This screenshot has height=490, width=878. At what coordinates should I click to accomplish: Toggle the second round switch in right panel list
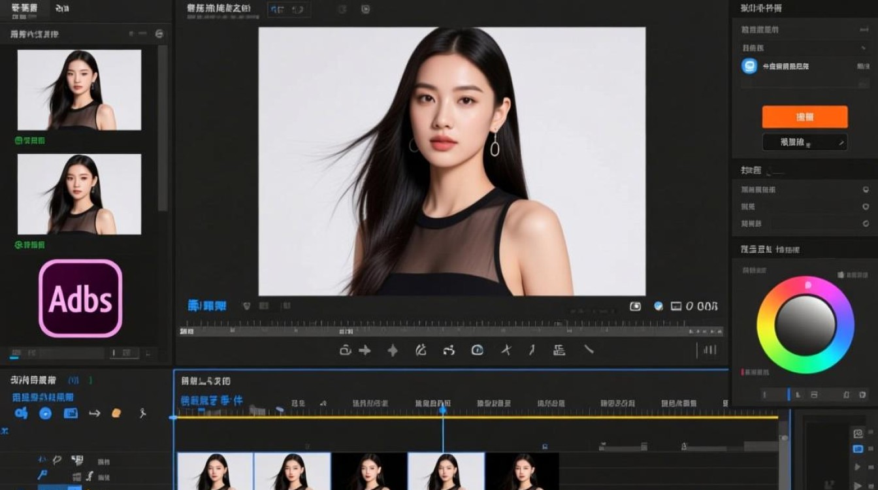(x=866, y=206)
